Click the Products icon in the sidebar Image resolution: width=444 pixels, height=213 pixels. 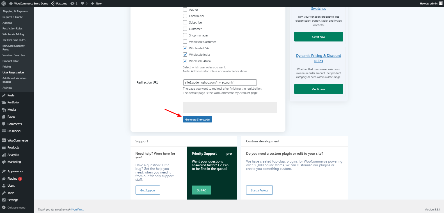pos(4,147)
